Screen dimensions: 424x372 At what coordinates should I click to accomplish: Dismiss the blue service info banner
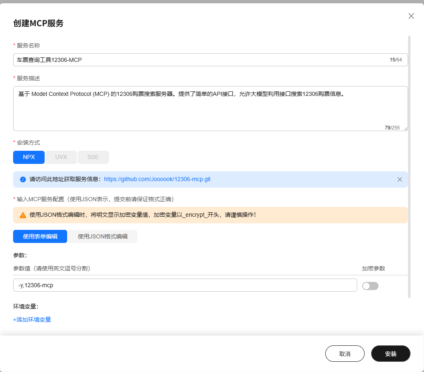point(400,179)
